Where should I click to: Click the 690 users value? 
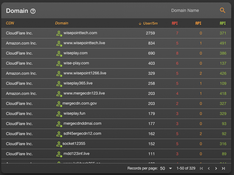152,53
